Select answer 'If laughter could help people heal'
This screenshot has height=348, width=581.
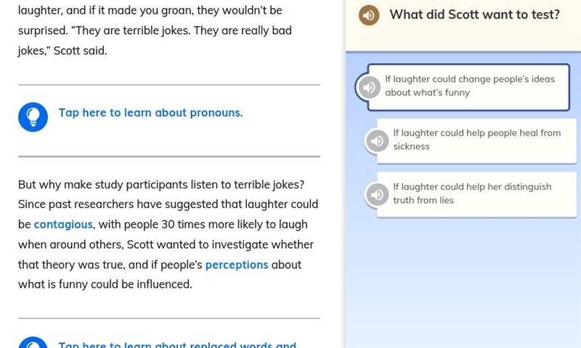pyautogui.click(x=477, y=141)
